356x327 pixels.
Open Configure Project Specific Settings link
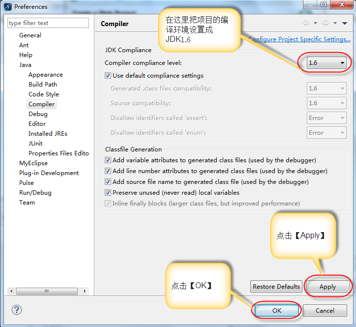click(x=299, y=39)
